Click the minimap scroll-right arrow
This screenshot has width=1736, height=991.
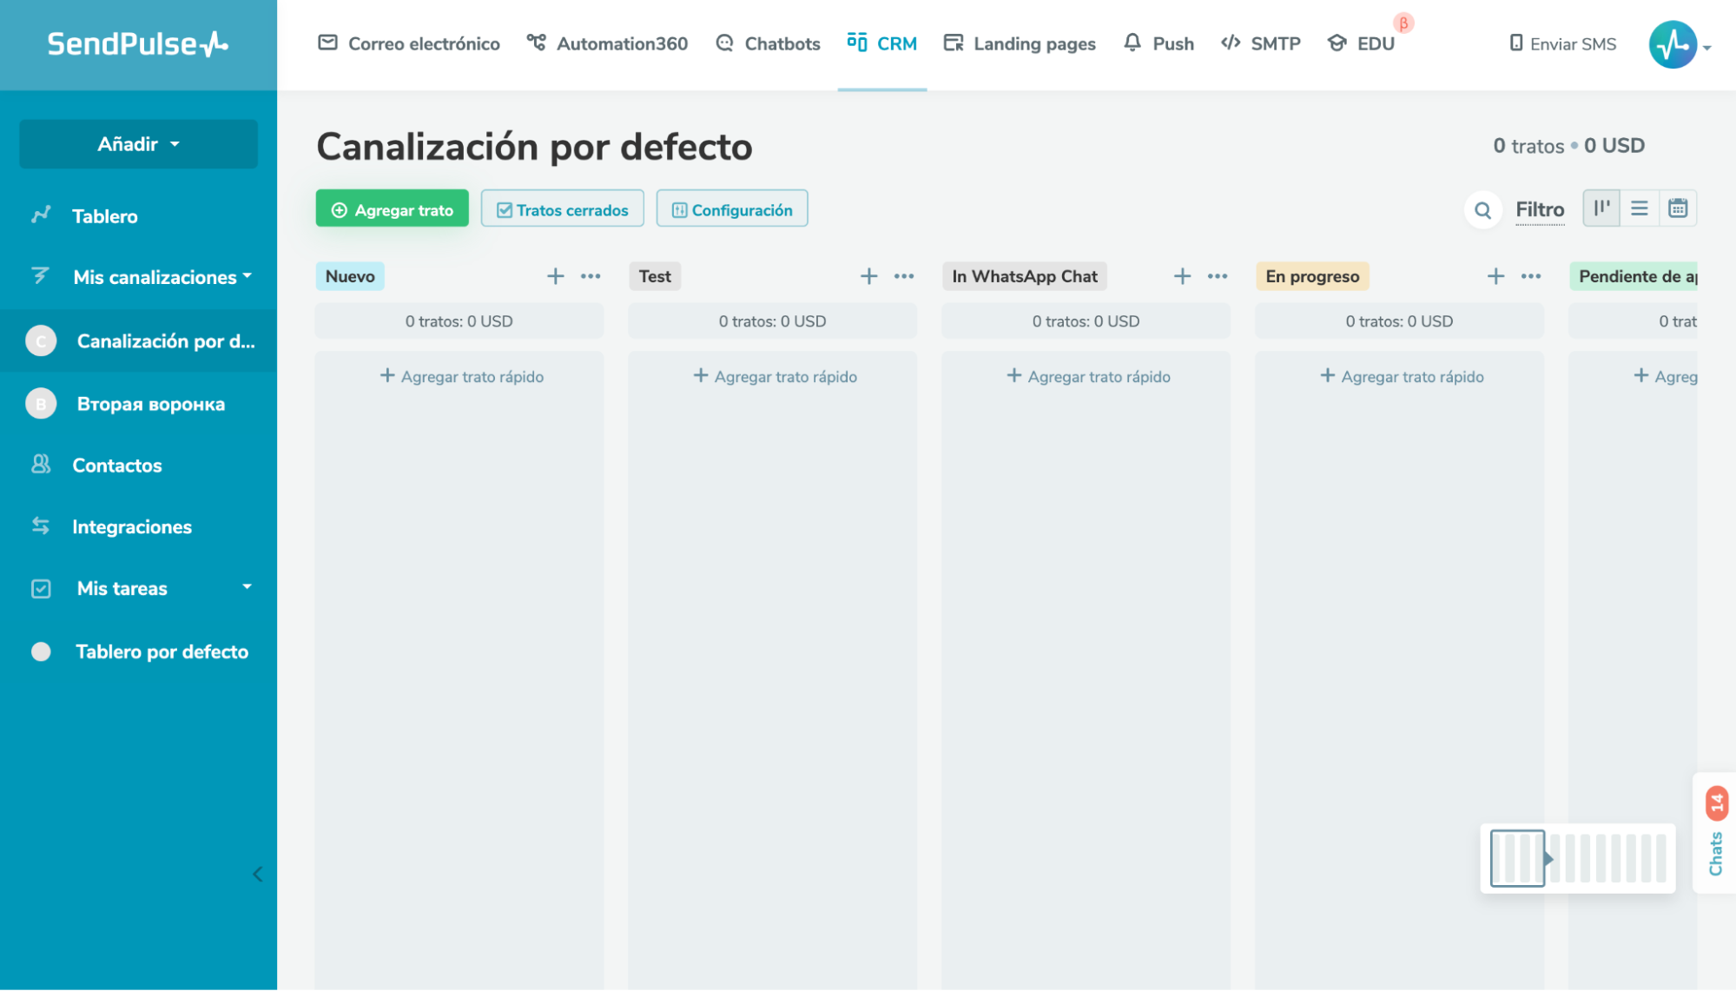coord(1548,859)
